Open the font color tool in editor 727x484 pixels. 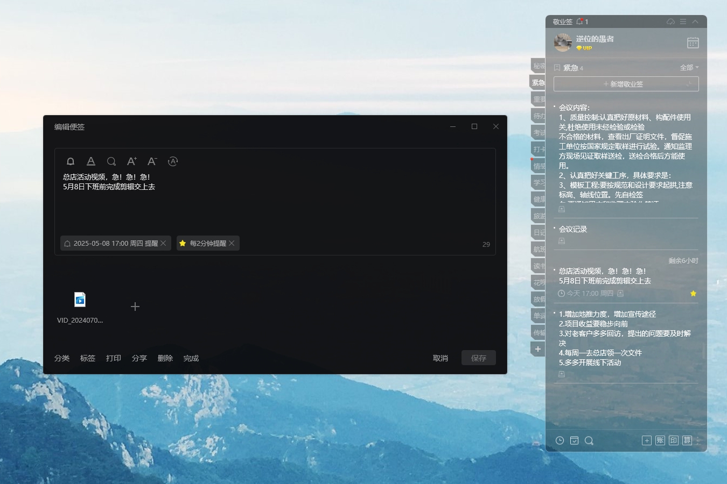91,161
